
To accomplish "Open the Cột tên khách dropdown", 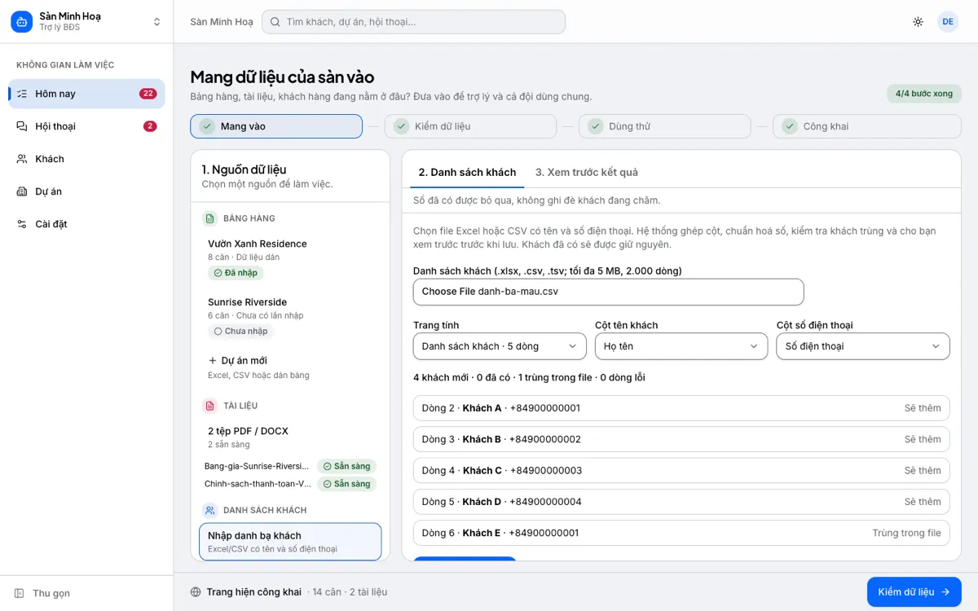I will coord(681,346).
